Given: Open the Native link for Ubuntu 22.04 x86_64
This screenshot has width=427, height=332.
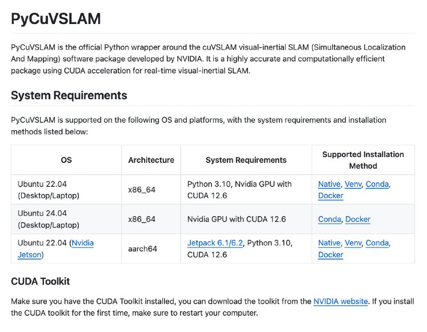Looking at the screenshot, I should click(329, 184).
